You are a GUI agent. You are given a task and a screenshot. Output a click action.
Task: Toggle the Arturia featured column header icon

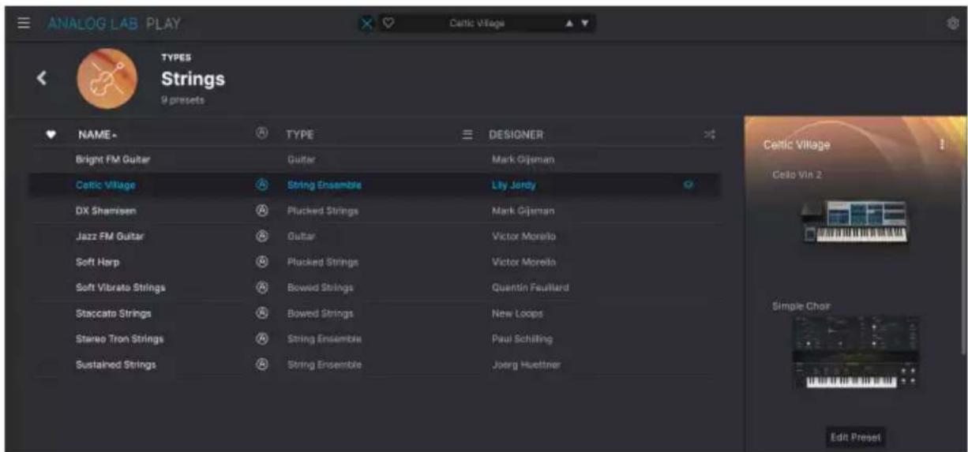click(262, 134)
